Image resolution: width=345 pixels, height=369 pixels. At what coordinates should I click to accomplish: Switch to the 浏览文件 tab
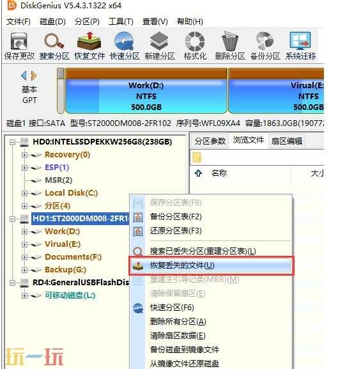point(249,140)
